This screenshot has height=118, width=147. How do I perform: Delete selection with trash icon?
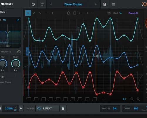(69, 13)
